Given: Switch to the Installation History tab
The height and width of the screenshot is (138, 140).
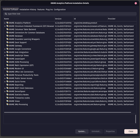Looking at the screenshot, I should 28,10.
